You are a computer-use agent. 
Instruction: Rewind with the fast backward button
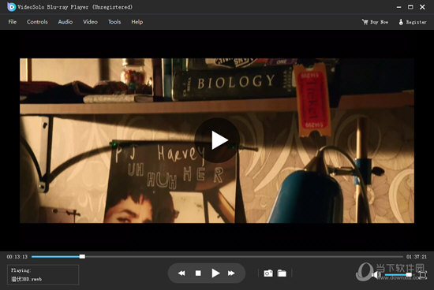(181, 273)
